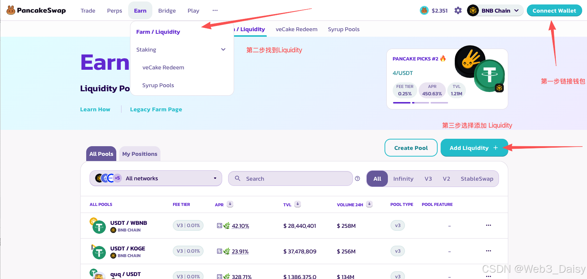
Task: Open the settings gear icon
Action: (458, 10)
